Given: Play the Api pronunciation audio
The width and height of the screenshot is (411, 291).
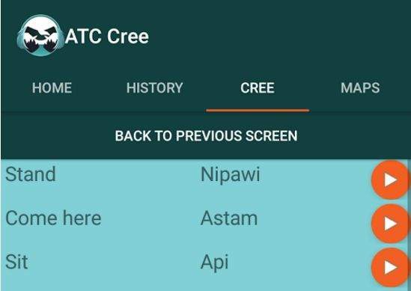Looking at the screenshot, I should tap(390, 267).
